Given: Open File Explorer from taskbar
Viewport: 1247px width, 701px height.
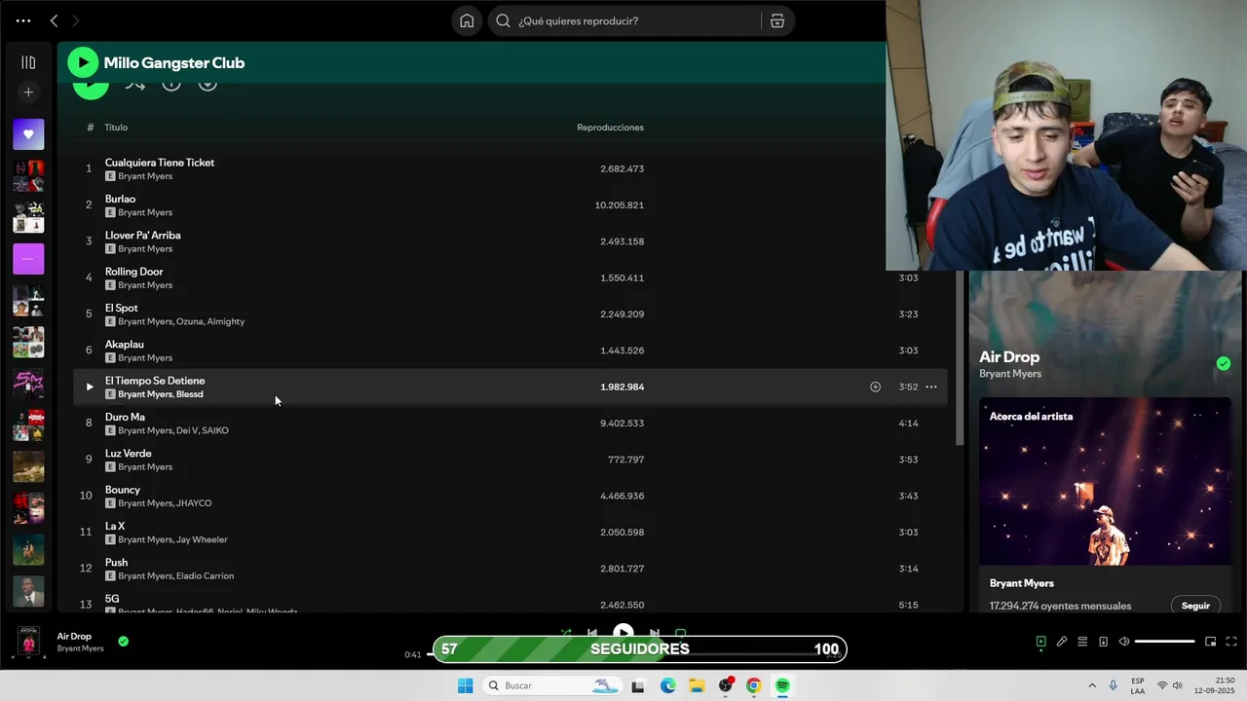Looking at the screenshot, I should pyautogui.click(x=697, y=685).
